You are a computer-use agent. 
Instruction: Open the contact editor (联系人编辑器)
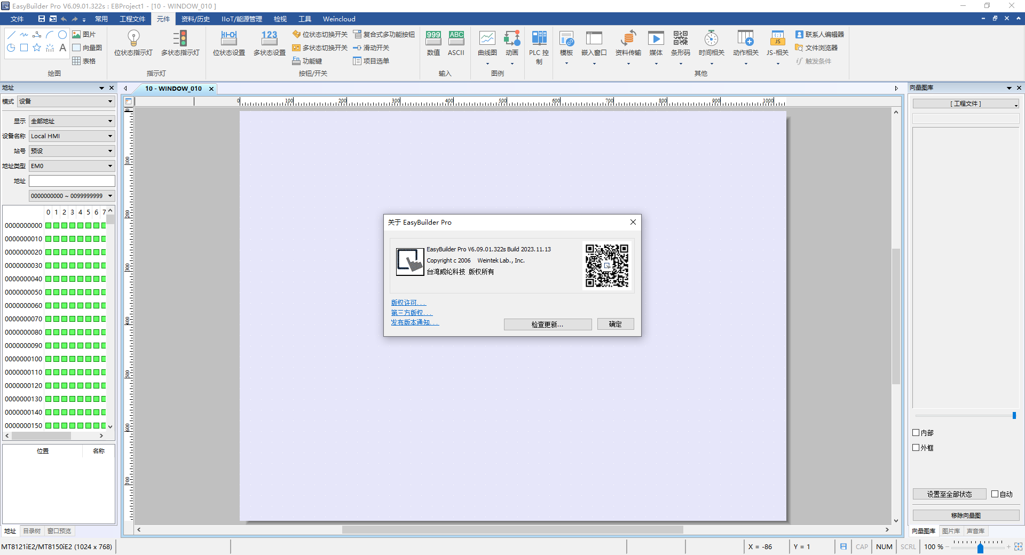(819, 35)
